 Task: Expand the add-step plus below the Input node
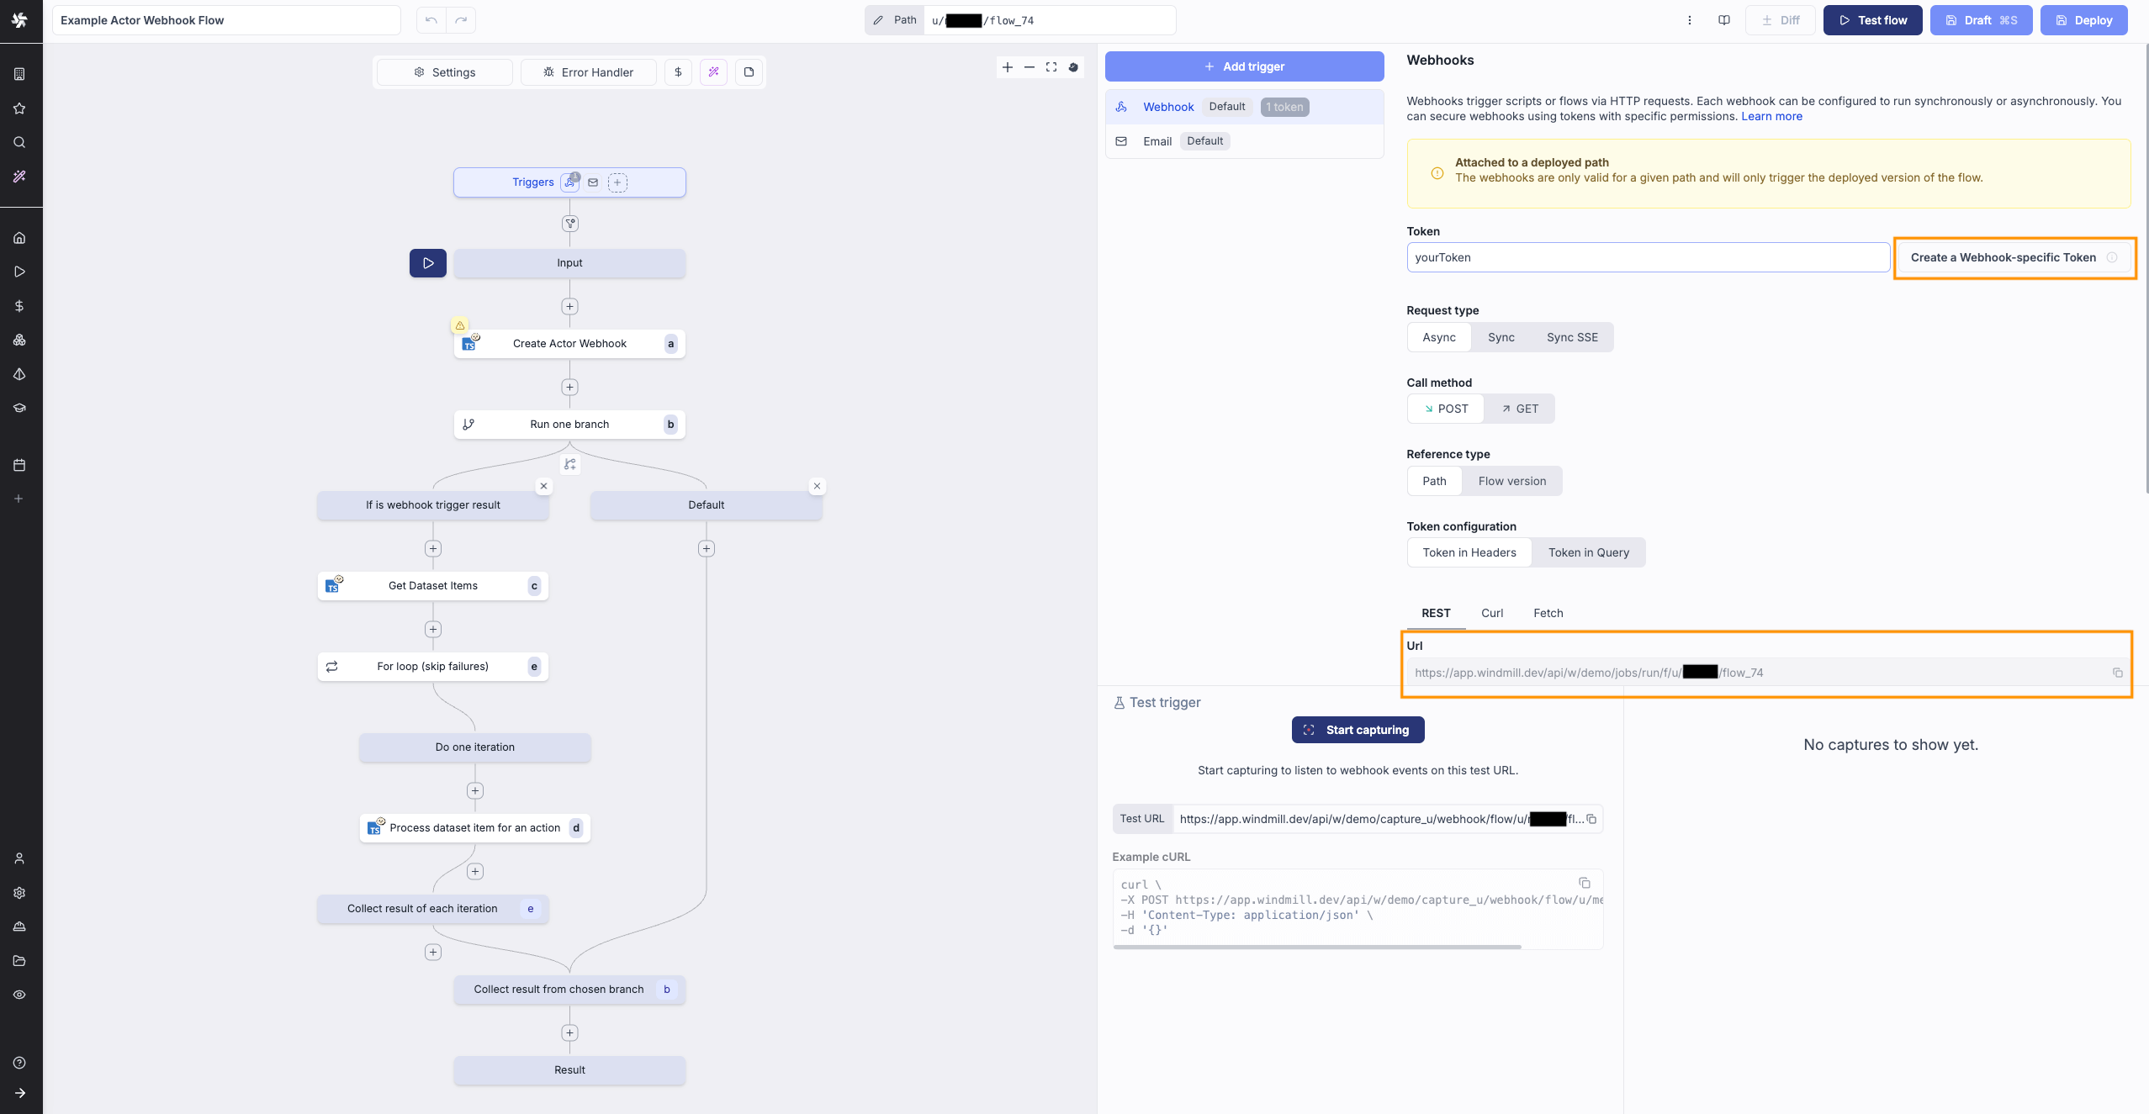point(569,306)
